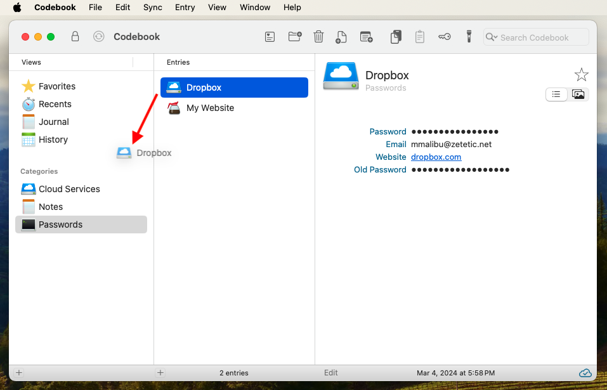Click into the Search Codebook field

(536, 37)
